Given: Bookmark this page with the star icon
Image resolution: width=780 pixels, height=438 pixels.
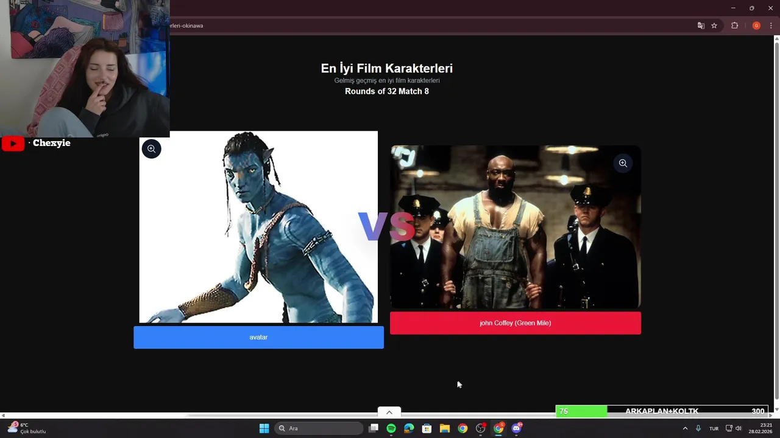Looking at the screenshot, I should pos(714,26).
